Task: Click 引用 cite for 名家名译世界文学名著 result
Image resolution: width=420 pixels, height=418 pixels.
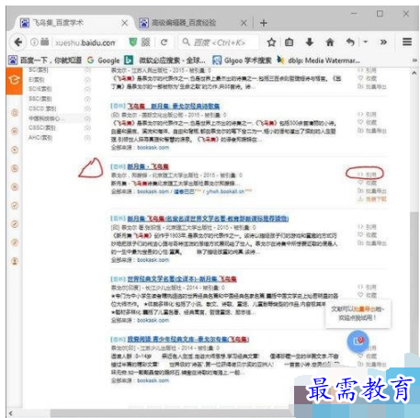Action: (367, 227)
